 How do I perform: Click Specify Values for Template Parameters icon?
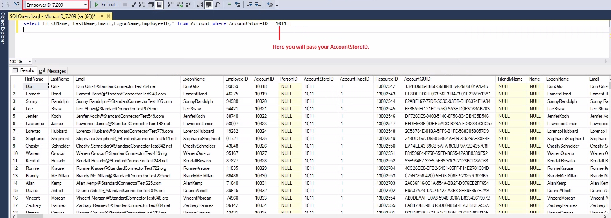[x=270, y=5]
